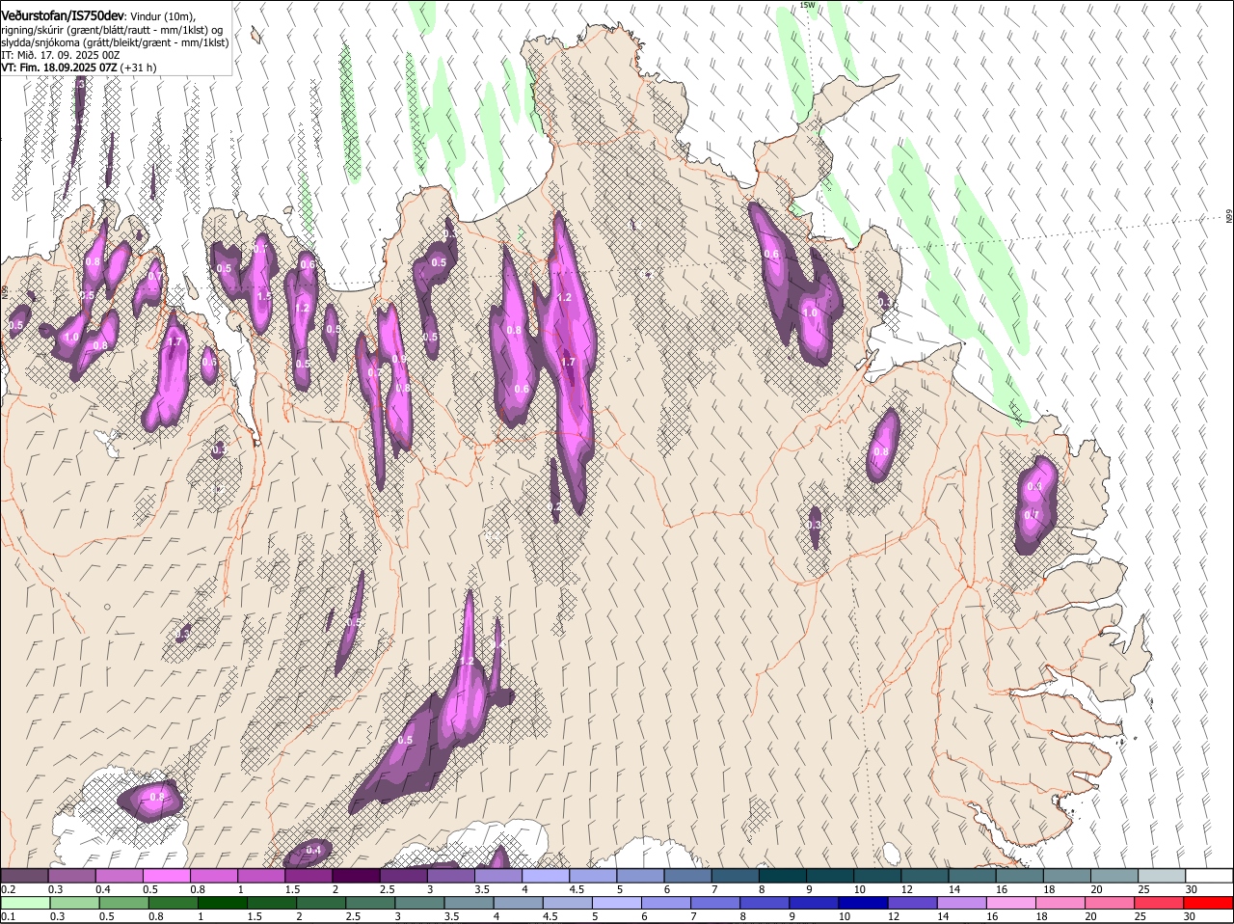Click the bright red rain swatch above 30
Viewport: 1234px width, 924px height.
(x=1209, y=903)
